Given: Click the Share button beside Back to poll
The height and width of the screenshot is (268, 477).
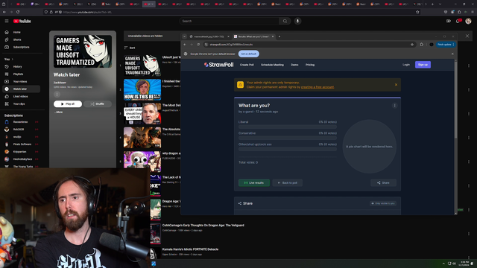Looking at the screenshot, I should point(383,182).
